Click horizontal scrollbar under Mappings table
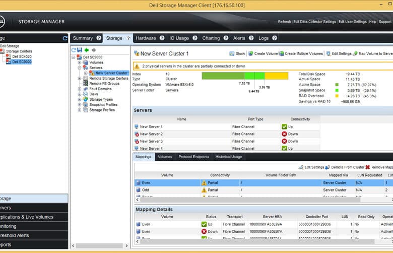Image resolution: width=393 pixels, height=253 pixels. 250,200
